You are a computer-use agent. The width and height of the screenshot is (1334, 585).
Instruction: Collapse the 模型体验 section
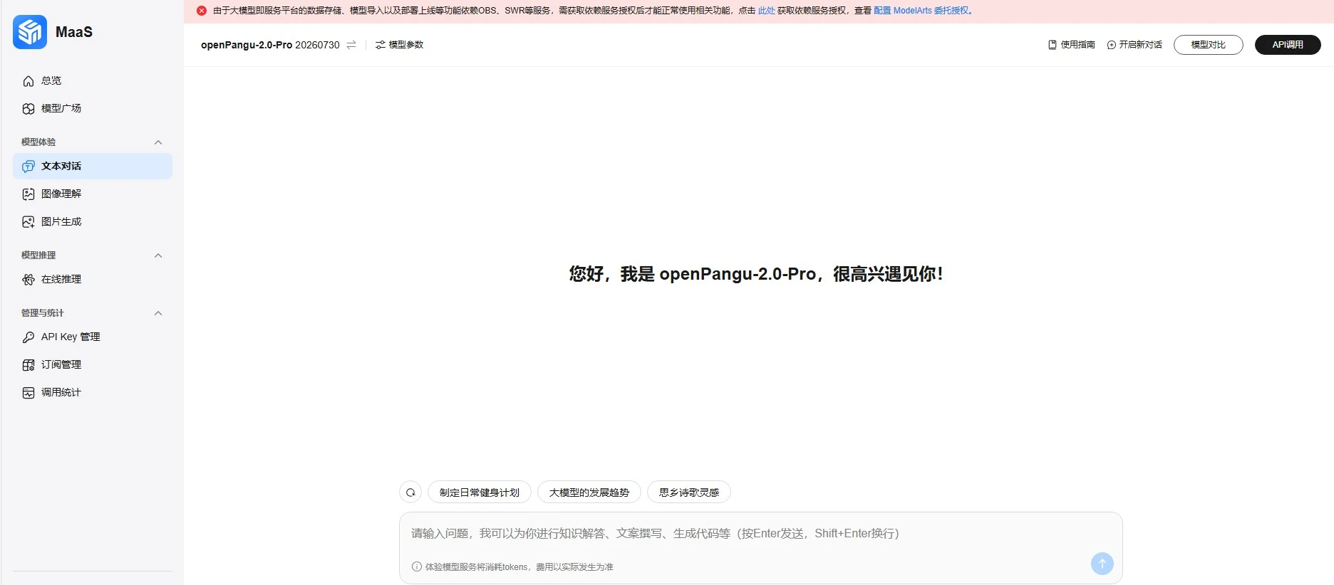pos(158,142)
